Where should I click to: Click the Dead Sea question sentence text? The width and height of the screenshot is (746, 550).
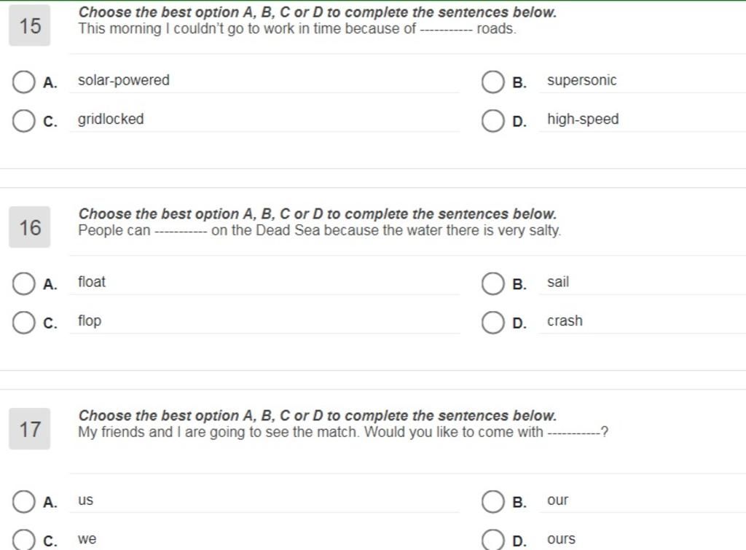pos(320,230)
